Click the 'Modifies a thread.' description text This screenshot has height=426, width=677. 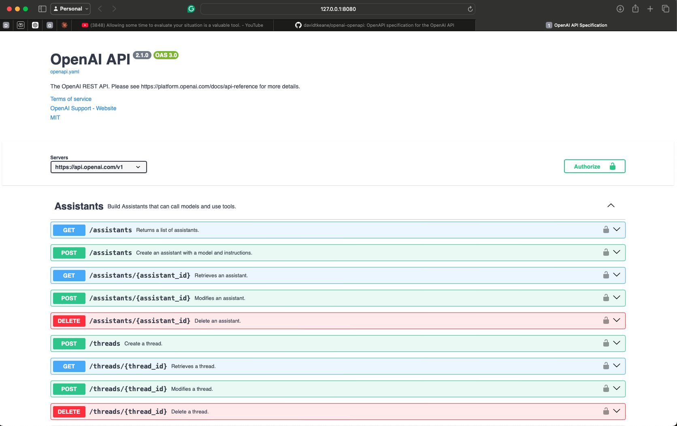[x=192, y=389]
